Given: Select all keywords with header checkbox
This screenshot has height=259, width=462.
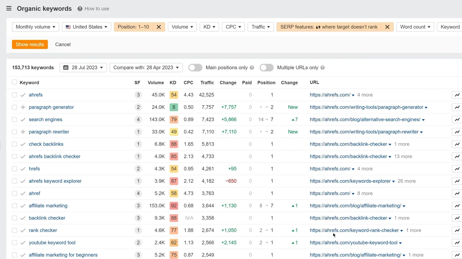Looking at the screenshot, I should (14, 82).
